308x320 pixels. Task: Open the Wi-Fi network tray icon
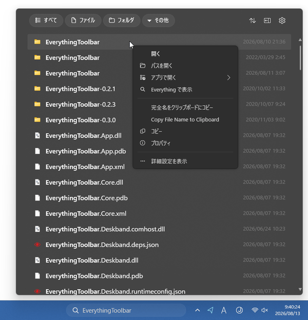(255, 310)
